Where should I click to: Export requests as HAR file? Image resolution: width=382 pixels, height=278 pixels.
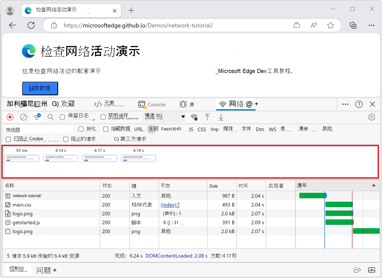(x=221, y=117)
